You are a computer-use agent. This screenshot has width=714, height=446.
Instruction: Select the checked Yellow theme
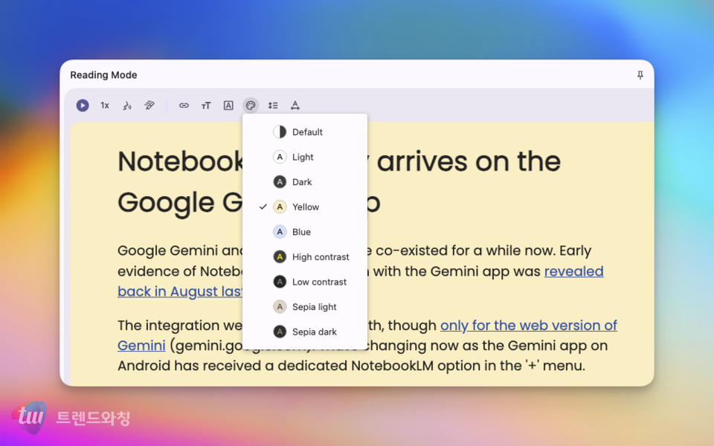pyautogui.click(x=305, y=207)
